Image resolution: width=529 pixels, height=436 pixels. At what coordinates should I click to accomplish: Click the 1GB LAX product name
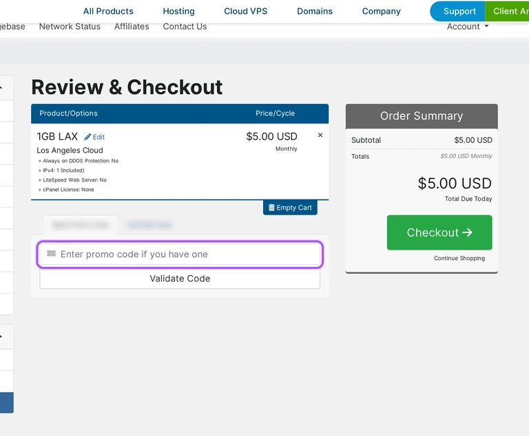(x=57, y=136)
